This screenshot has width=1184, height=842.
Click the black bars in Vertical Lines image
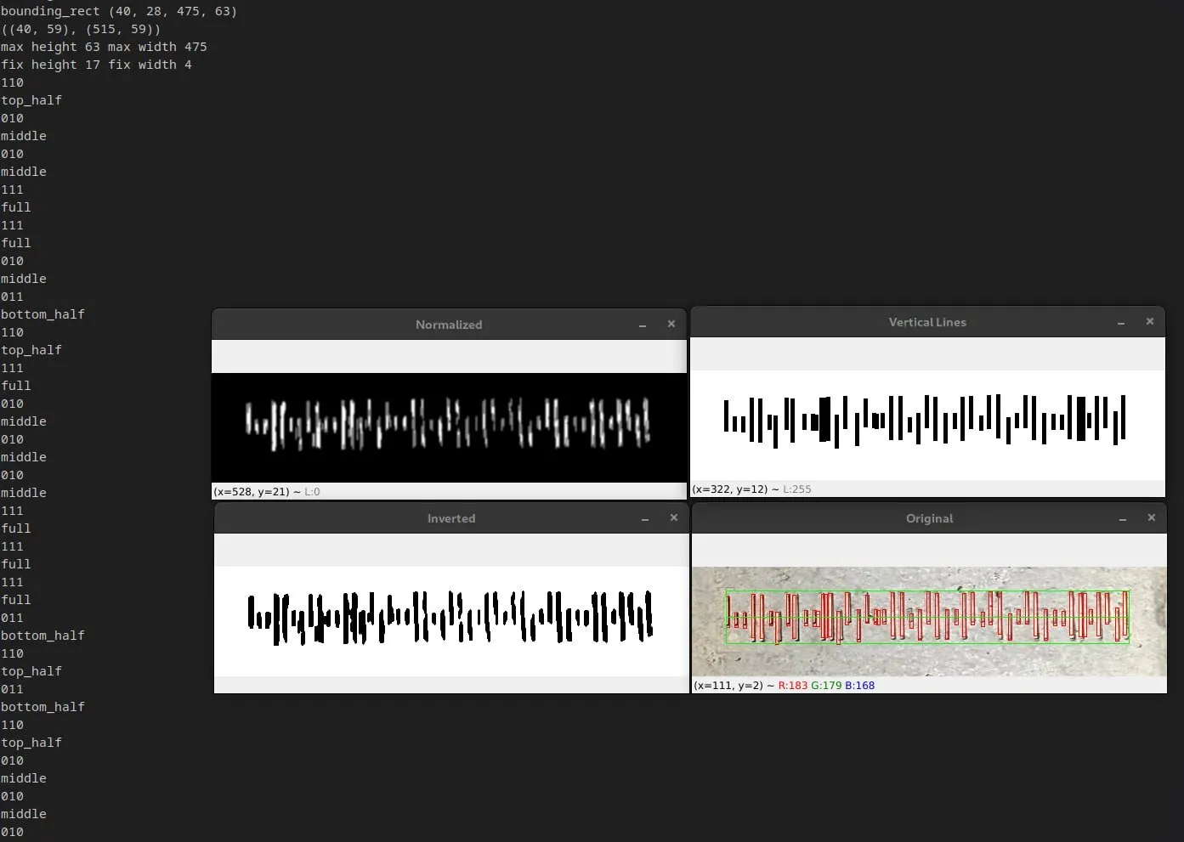click(925, 420)
